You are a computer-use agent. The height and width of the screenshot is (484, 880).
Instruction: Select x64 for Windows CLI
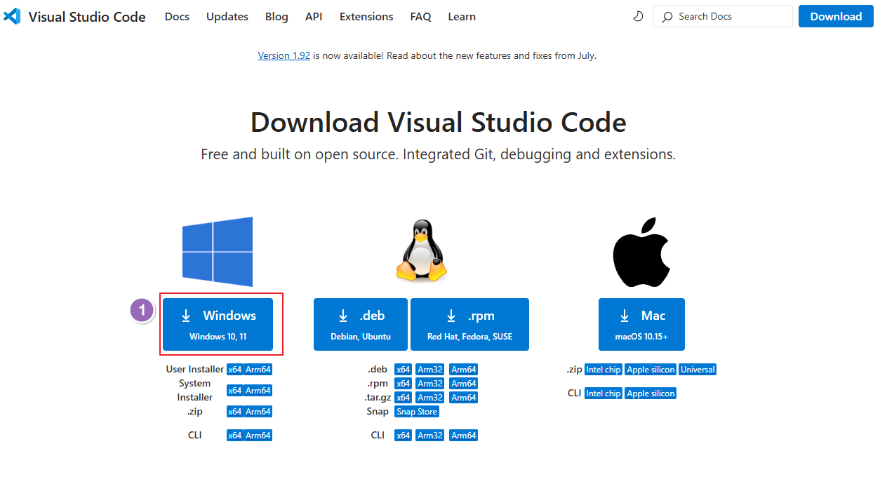coord(234,436)
